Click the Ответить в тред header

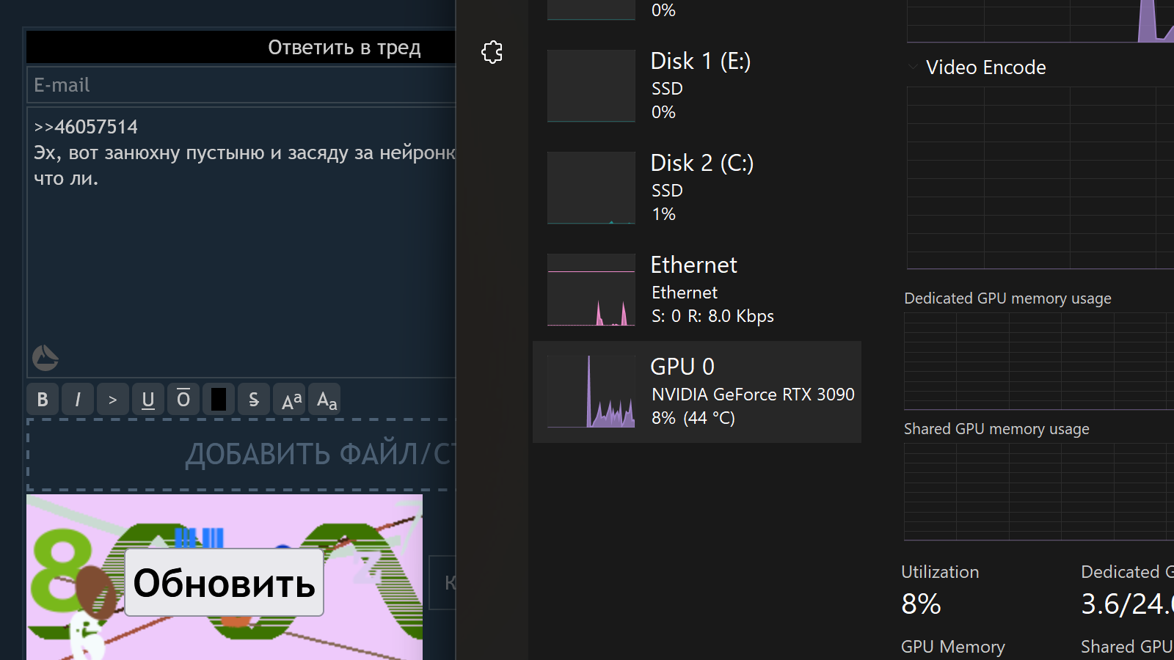[344, 48]
